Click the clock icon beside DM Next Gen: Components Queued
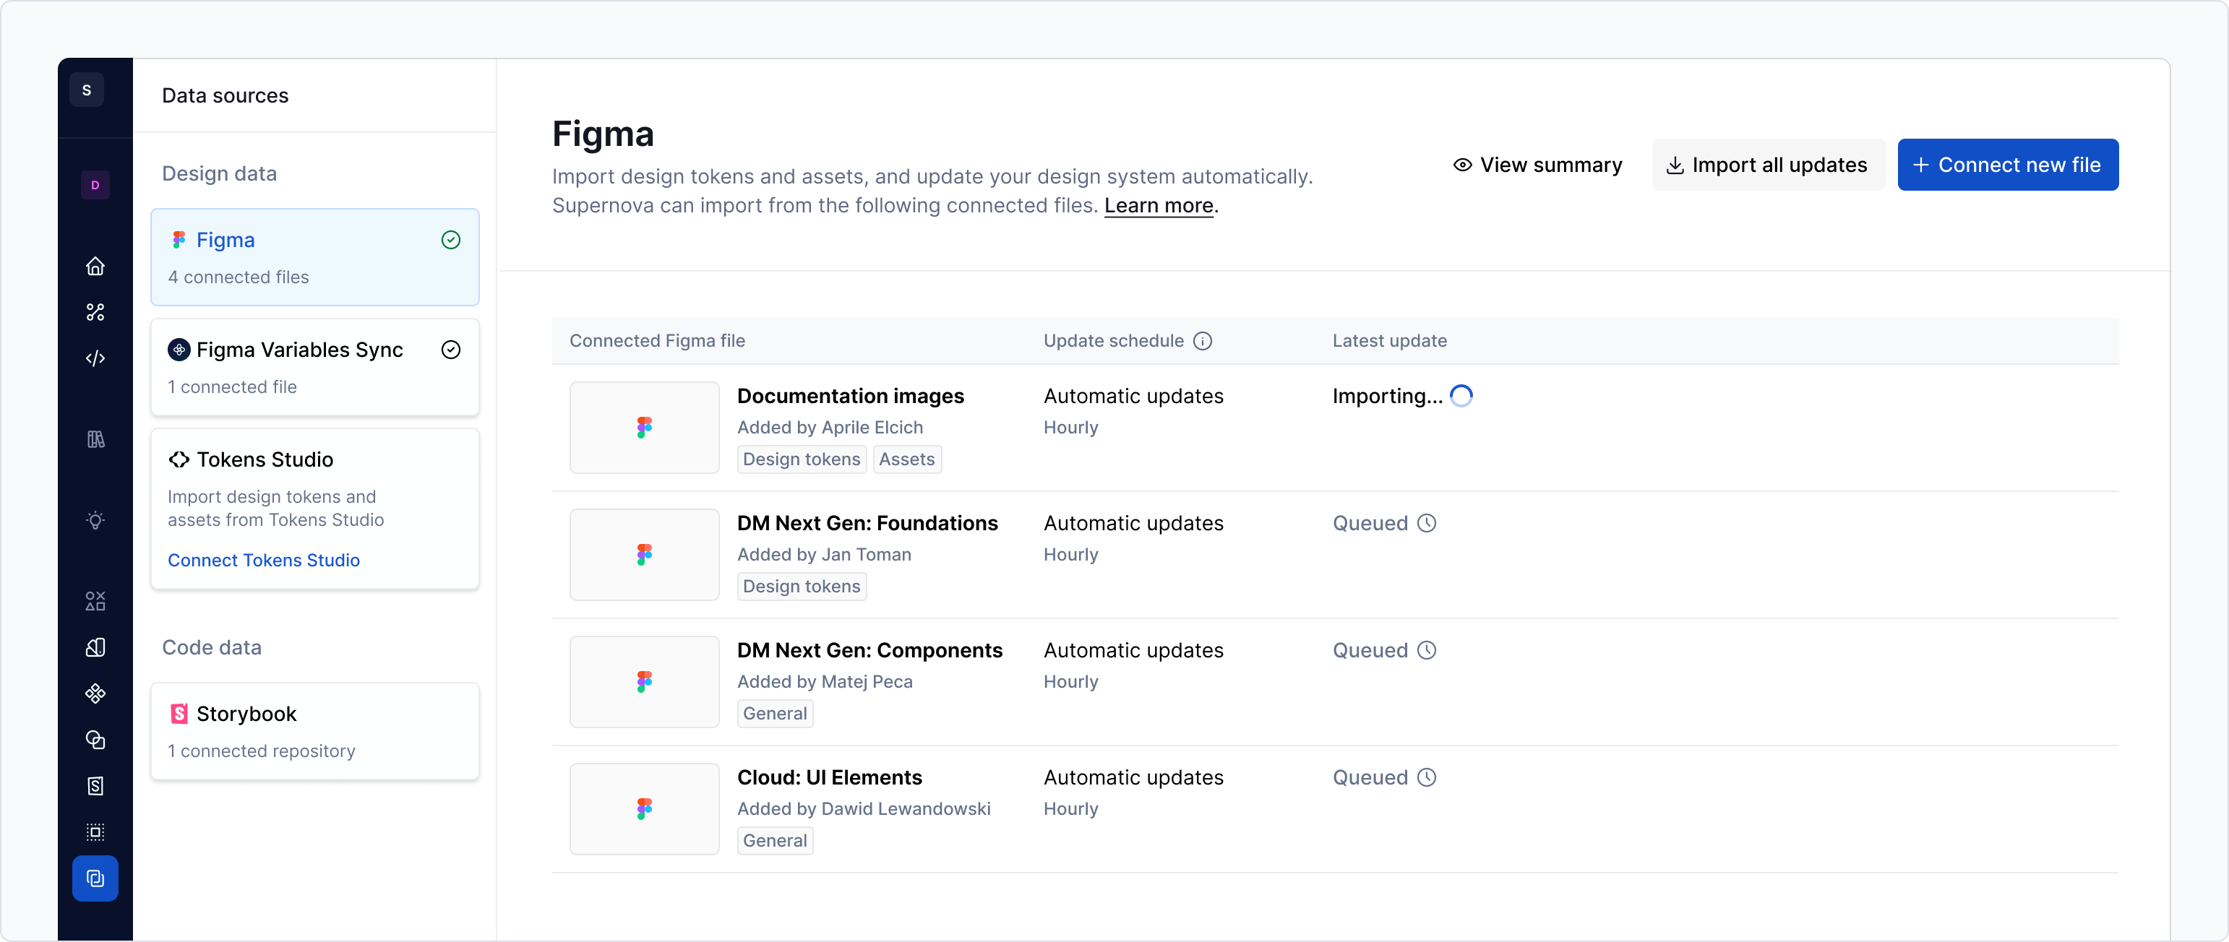This screenshot has width=2229, height=942. coord(1427,650)
